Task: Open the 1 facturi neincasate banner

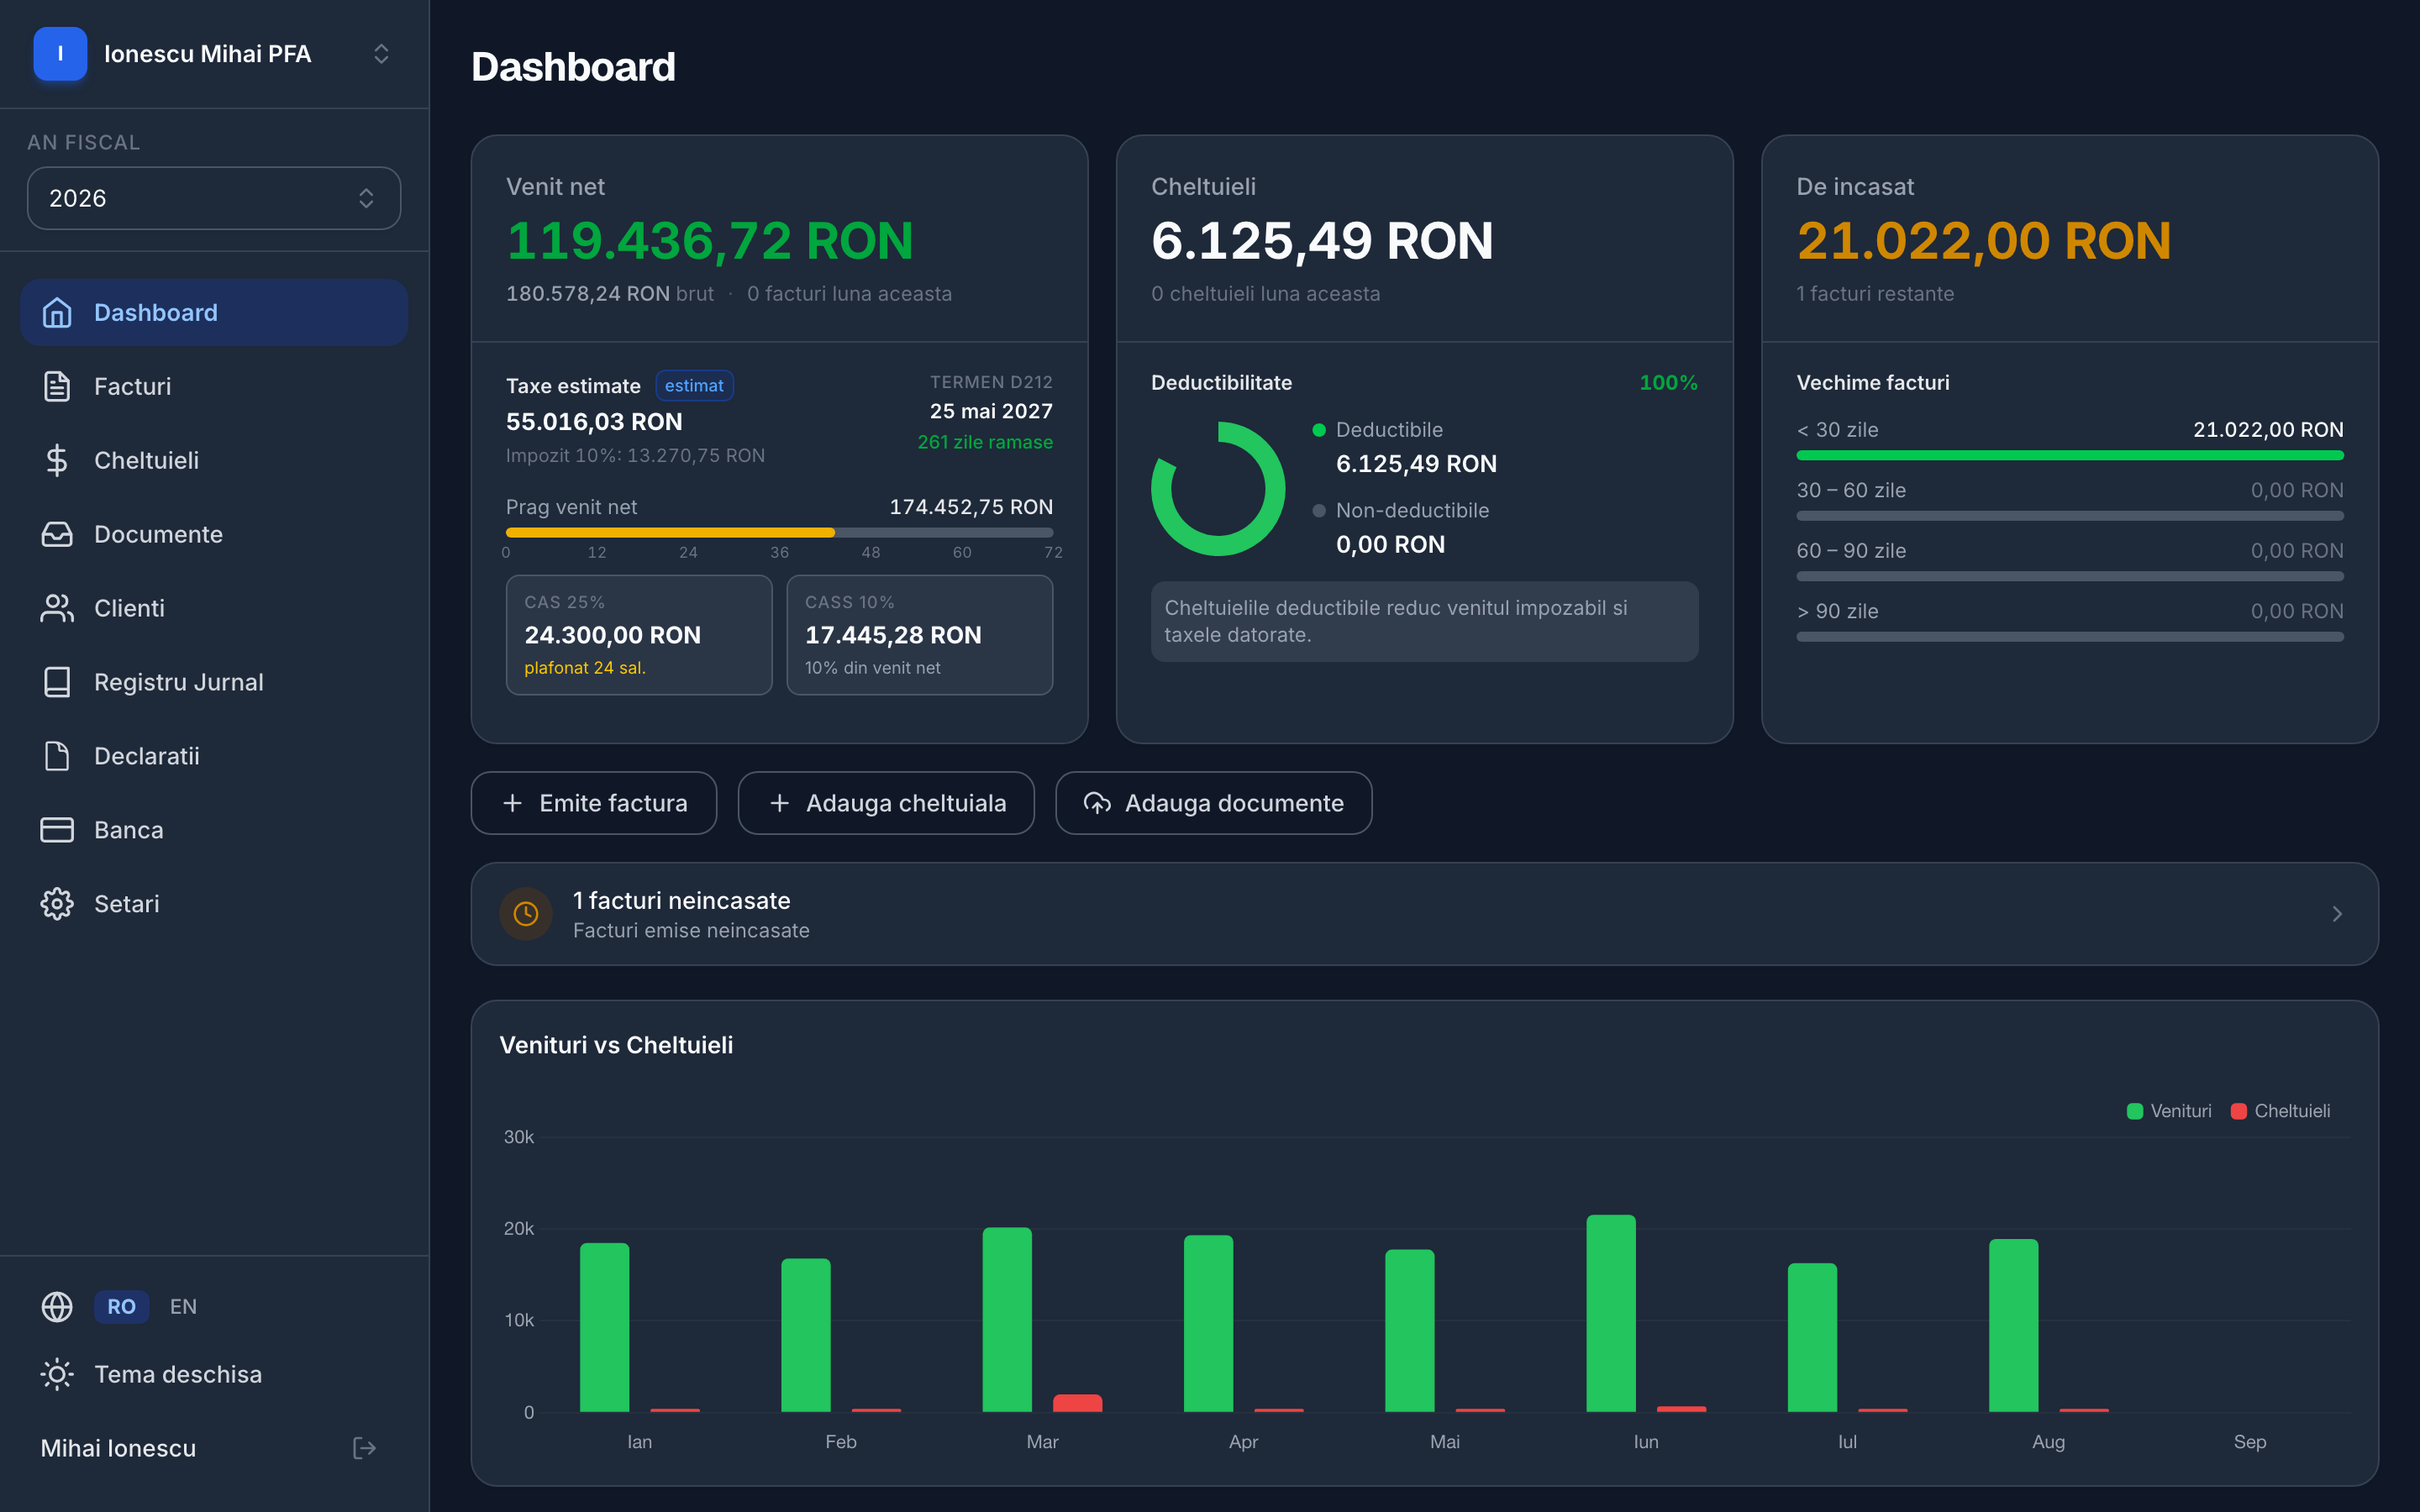Action: tap(1425, 914)
